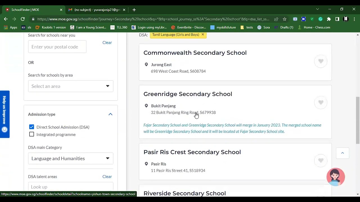Viewport: 360px width, 202px height.
Task: Click the Enter your postal code field
Action: (57, 47)
